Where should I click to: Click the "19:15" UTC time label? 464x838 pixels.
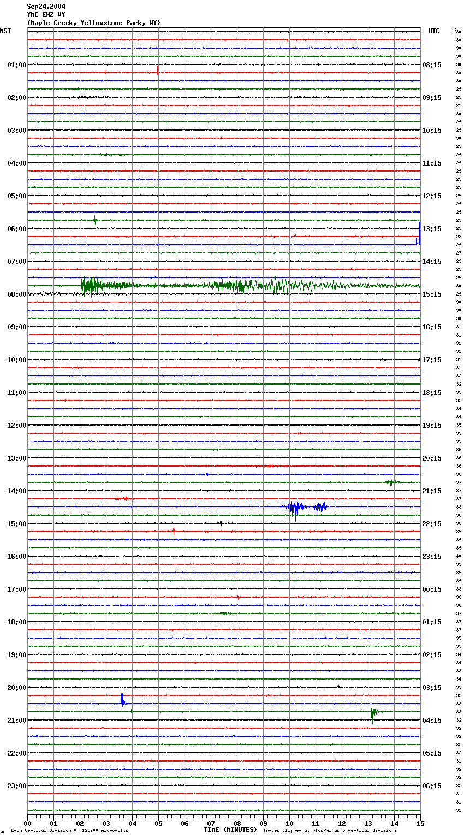(432, 426)
